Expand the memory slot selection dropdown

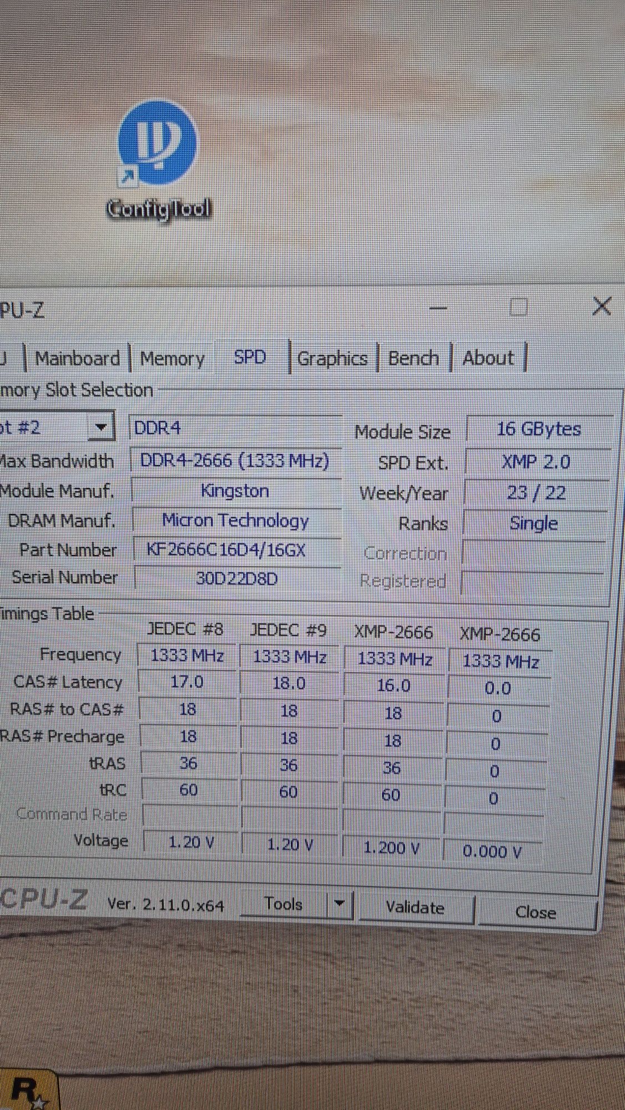click(101, 427)
